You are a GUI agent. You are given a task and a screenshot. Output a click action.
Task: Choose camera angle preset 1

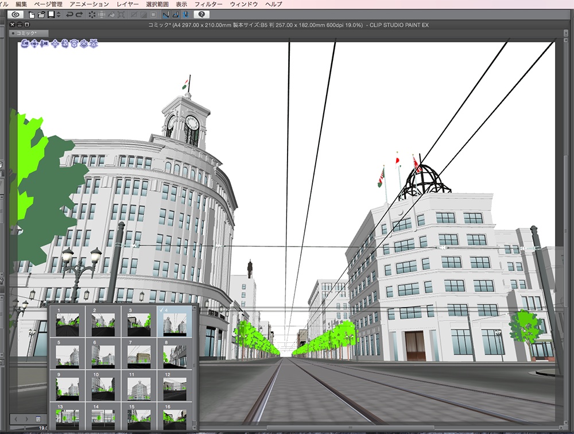tap(67, 322)
